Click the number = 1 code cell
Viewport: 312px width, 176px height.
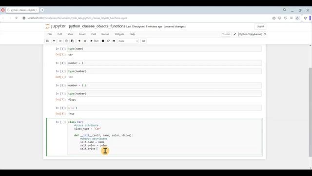pos(164,63)
